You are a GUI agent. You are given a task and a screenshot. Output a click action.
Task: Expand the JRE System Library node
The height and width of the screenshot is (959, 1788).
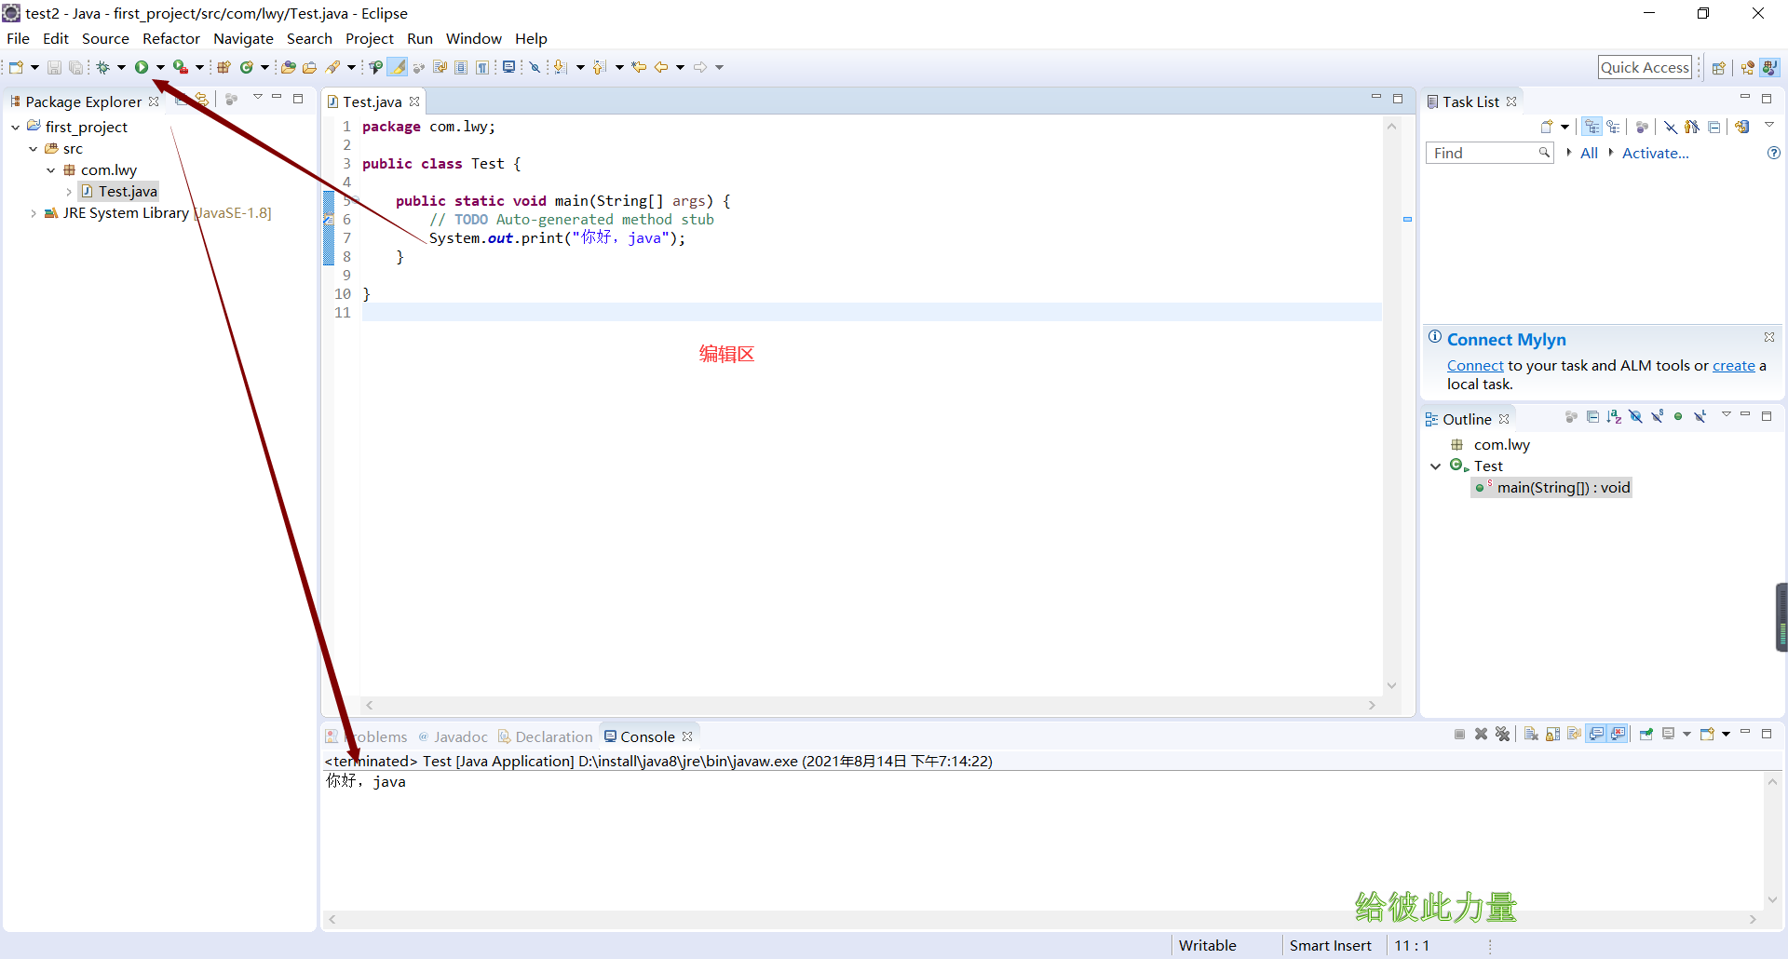tap(34, 213)
